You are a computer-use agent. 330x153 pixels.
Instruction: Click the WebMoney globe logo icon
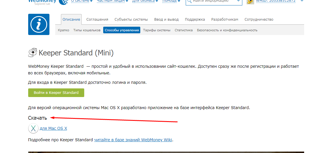(x=63, y=2)
